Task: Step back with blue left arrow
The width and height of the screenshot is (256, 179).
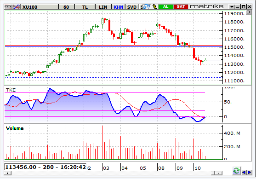Action: click(244, 172)
